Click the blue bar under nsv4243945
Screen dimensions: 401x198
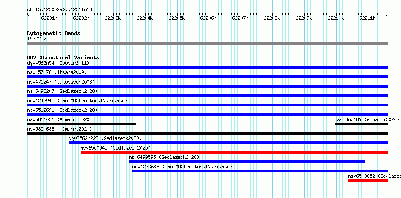pyautogui.click(x=207, y=105)
